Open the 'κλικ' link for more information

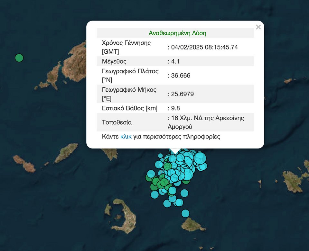pos(126,137)
